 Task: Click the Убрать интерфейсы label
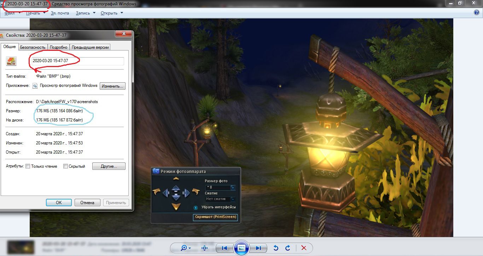pos(219,207)
